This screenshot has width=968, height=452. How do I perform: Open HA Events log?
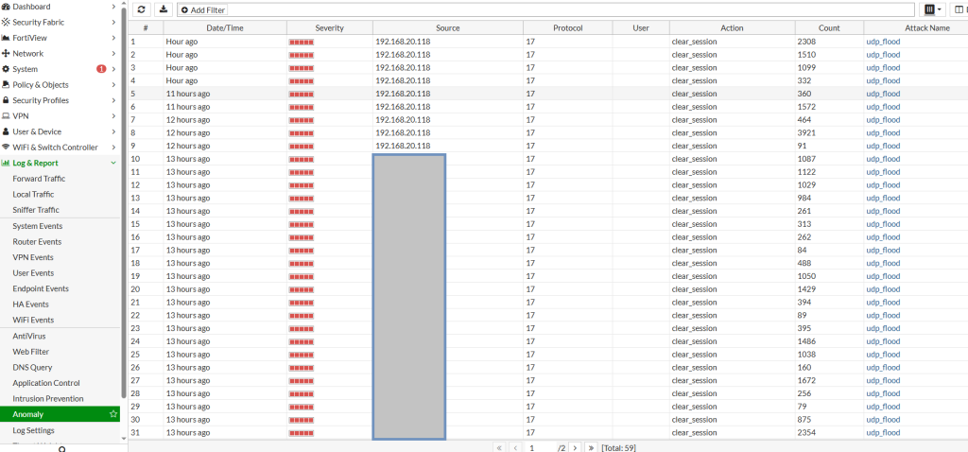click(x=30, y=304)
